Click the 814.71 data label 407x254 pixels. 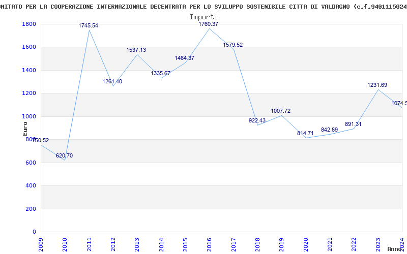(306, 133)
